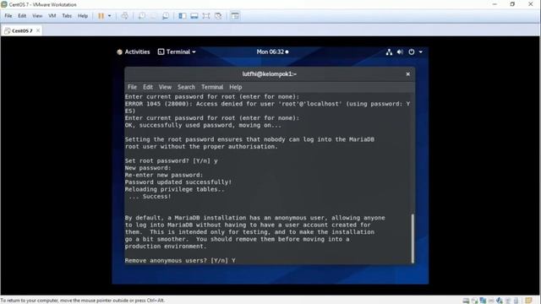This screenshot has width=541, height=304.
Task: Click the CD/DVD drive status bar icon
Action: [x=474, y=301]
